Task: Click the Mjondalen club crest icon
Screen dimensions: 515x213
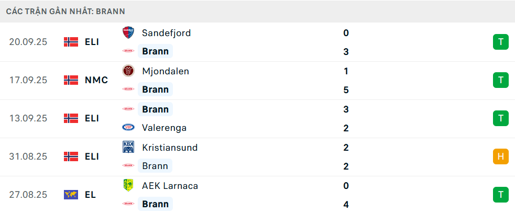Action: click(128, 71)
